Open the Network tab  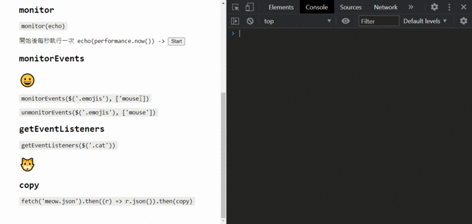click(386, 7)
